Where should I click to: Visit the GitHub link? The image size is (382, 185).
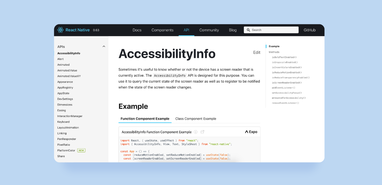[x=310, y=30]
